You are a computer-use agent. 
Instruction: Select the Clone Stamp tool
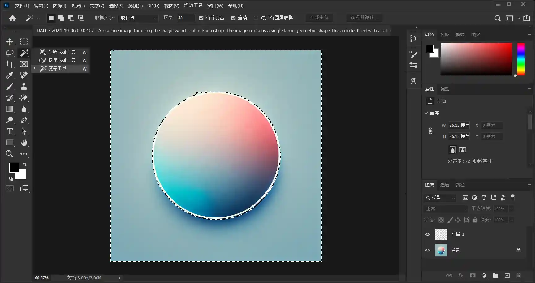click(24, 87)
